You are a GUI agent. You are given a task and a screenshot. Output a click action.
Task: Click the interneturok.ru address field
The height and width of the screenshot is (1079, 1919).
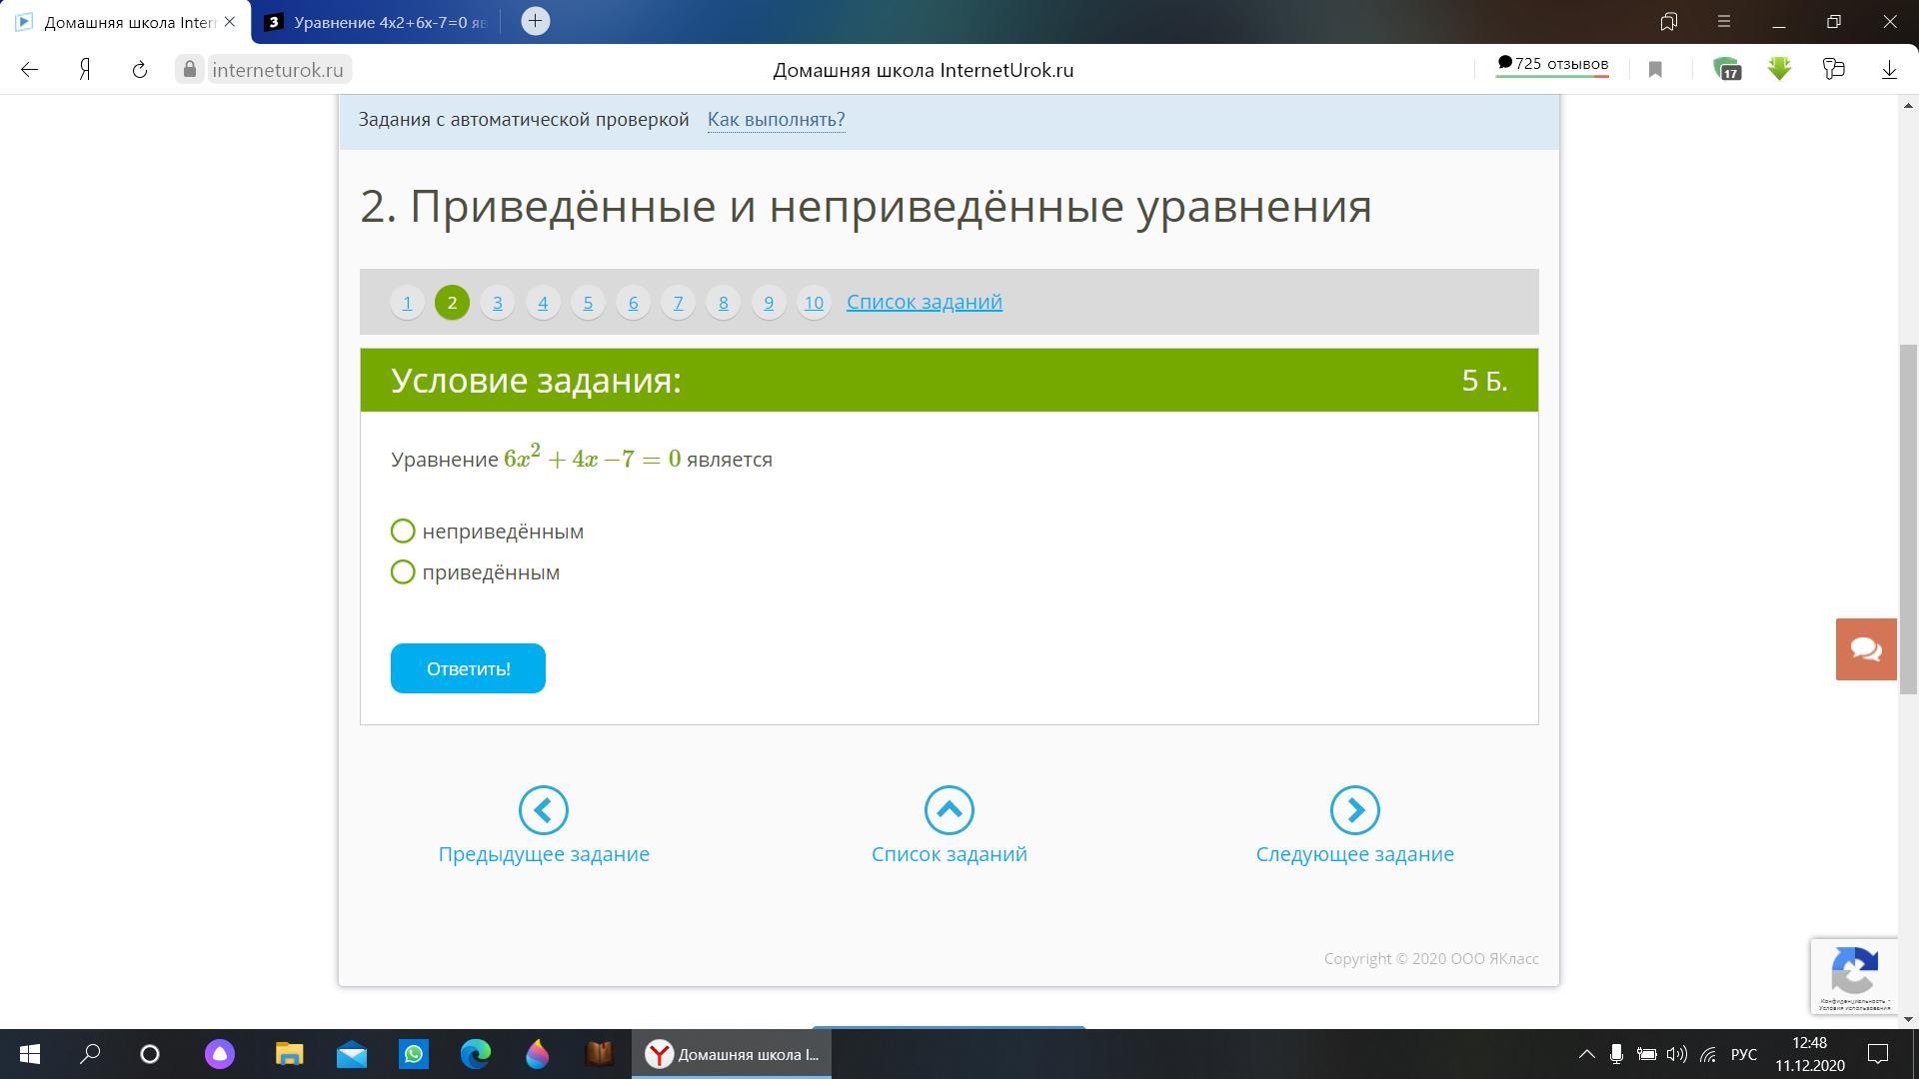coord(278,70)
